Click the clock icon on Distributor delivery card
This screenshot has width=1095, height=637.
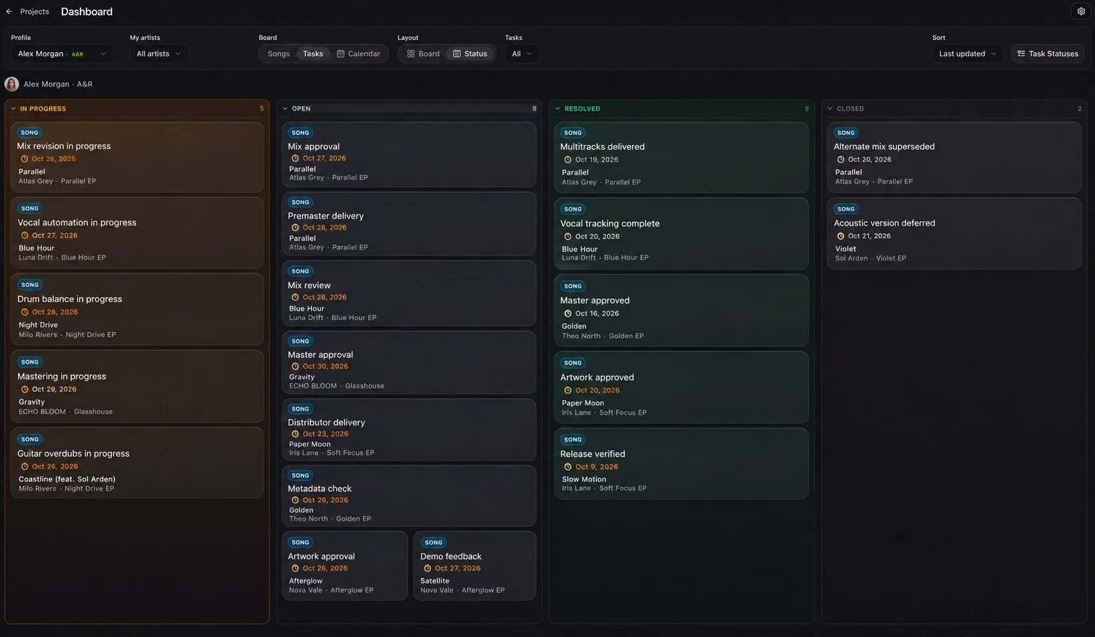pyautogui.click(x=295, y=434)
